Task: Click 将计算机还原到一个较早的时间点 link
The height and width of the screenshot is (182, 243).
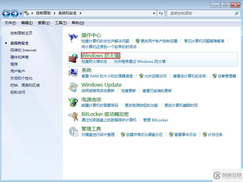Action: pos(109,47)
